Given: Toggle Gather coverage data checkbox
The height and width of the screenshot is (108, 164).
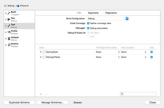Looking at the screenshot, I should pos(88,23).
